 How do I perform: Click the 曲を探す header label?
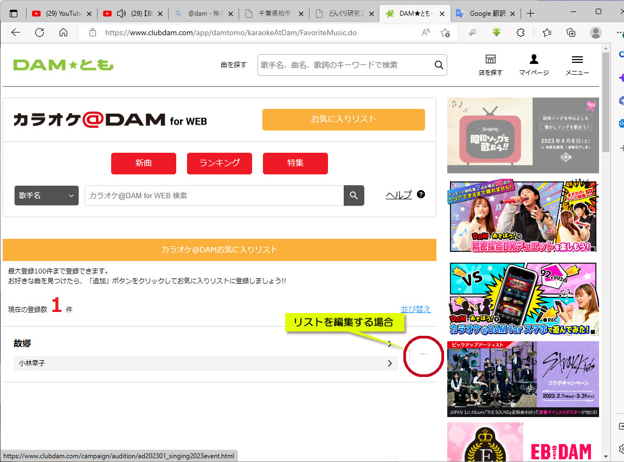[234, 65]
